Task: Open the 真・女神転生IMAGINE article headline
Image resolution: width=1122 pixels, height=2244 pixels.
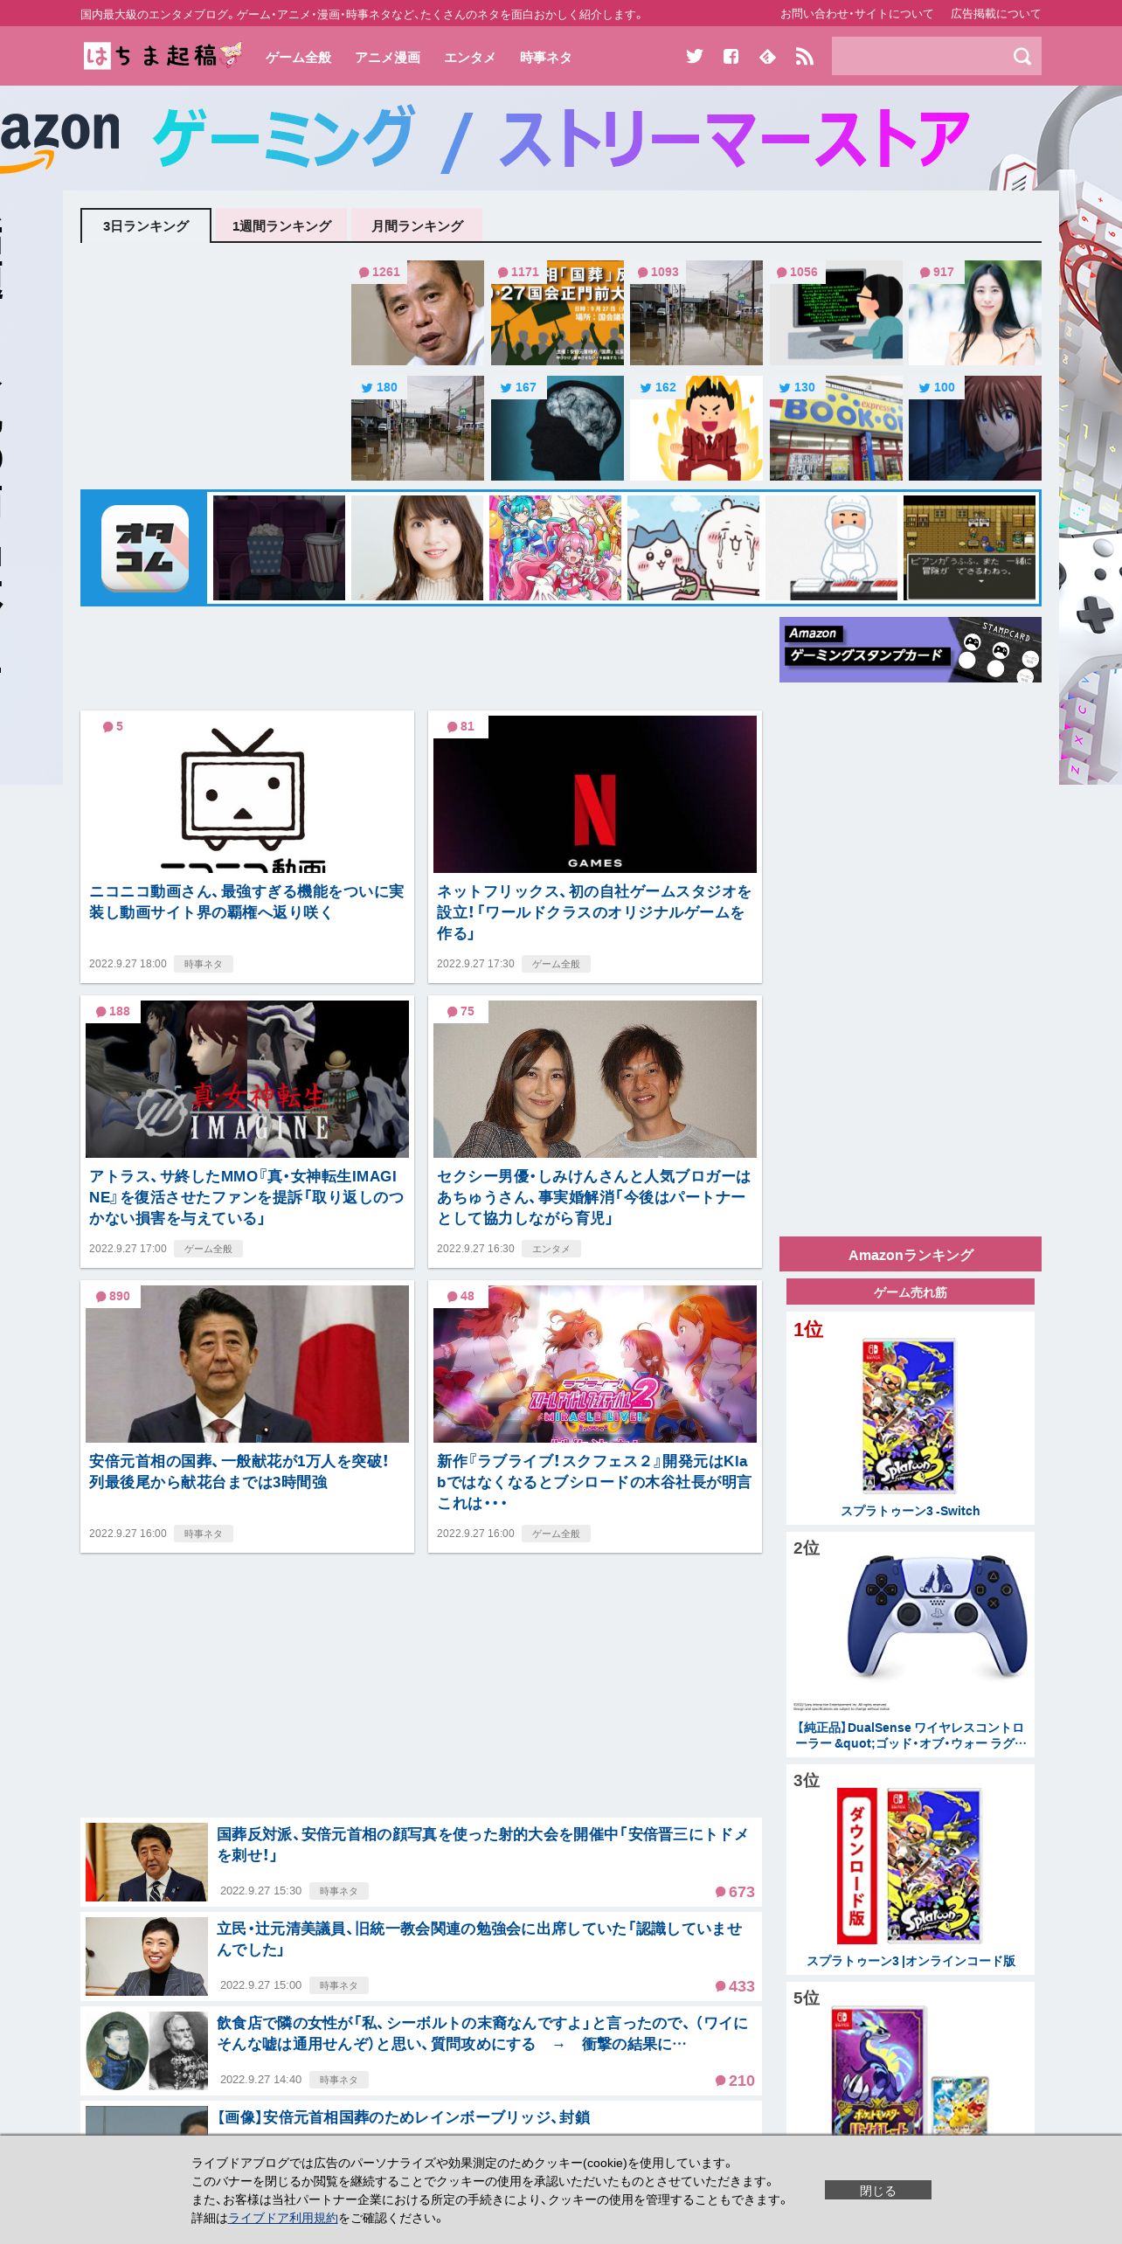Action: click(246, 1197)
